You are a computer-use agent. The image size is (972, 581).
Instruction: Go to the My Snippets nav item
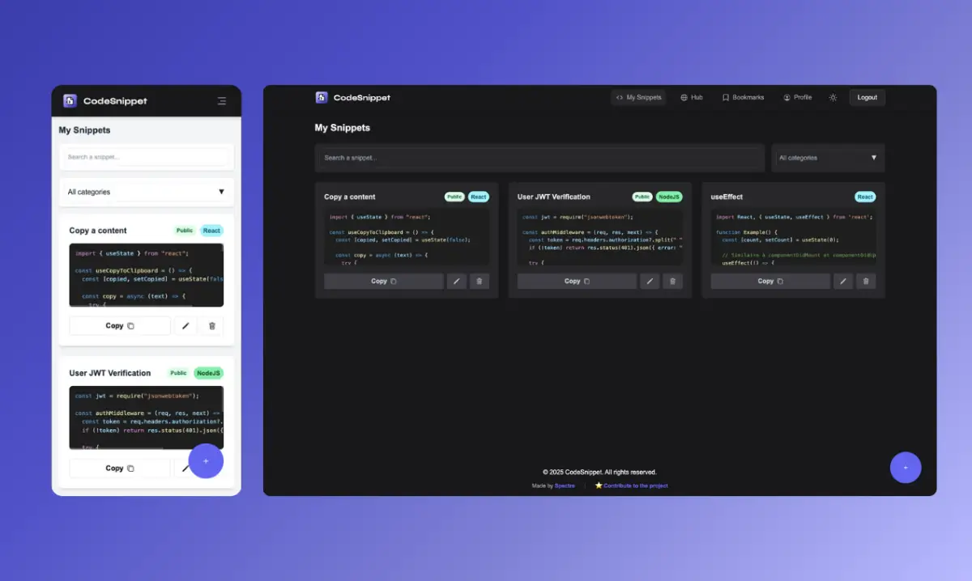click(x=638, y=98)
